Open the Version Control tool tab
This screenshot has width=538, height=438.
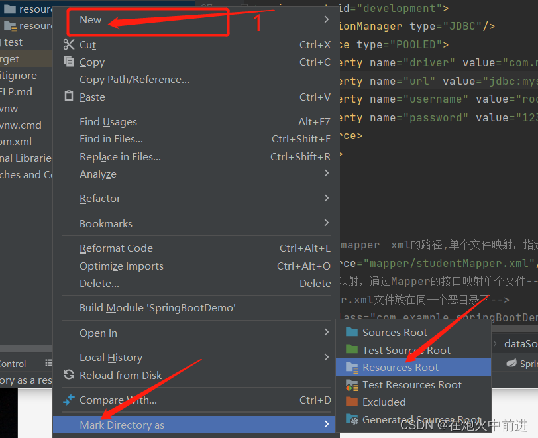[13, 364]
